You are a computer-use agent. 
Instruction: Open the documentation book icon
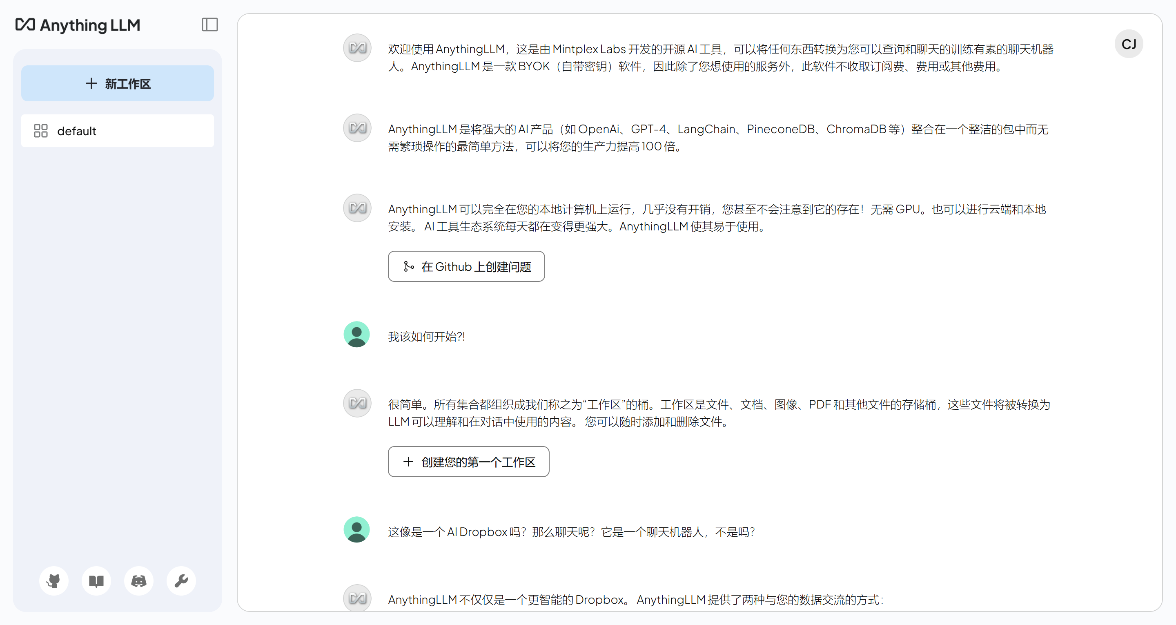pyautogui.click(x=96, y=581)
